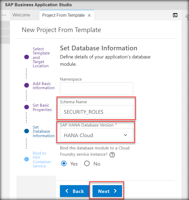
Task: Click the purple Select Template step circle
Action: (x=27, y=57)
